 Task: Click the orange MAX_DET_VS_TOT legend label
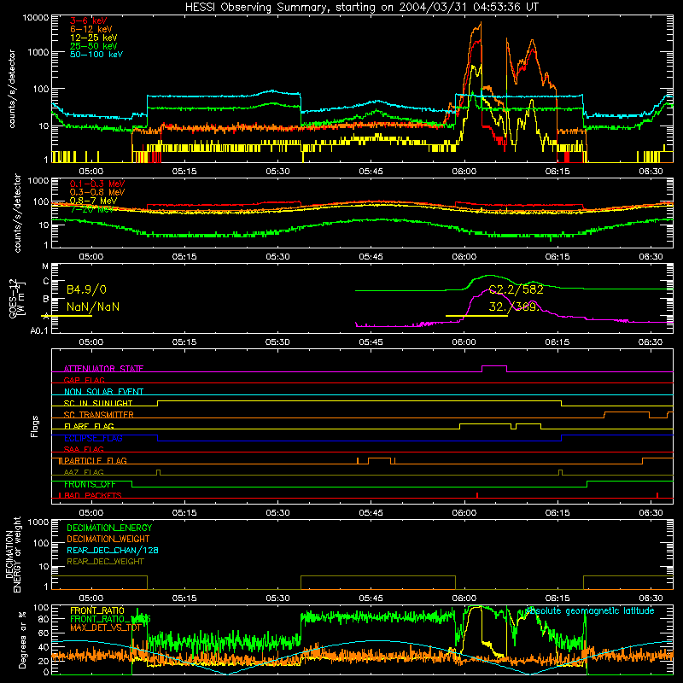[x=105, y=628]
